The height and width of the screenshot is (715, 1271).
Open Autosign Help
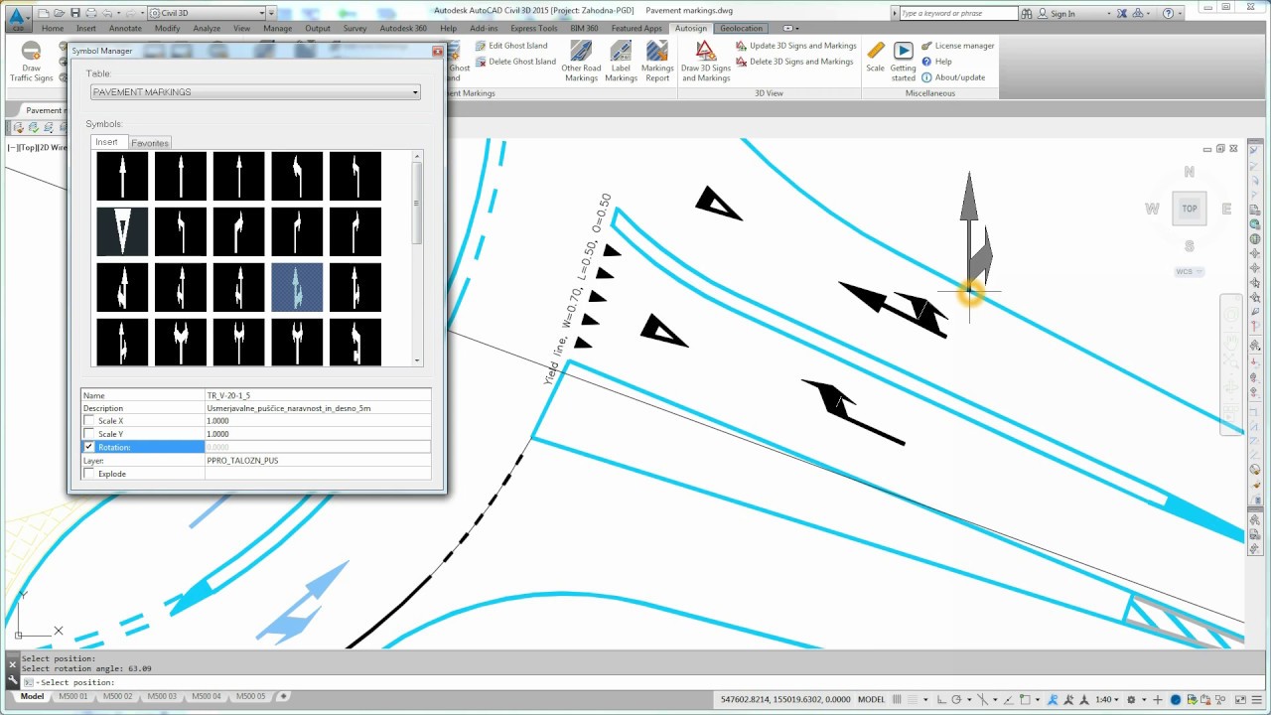coord(936,62)
